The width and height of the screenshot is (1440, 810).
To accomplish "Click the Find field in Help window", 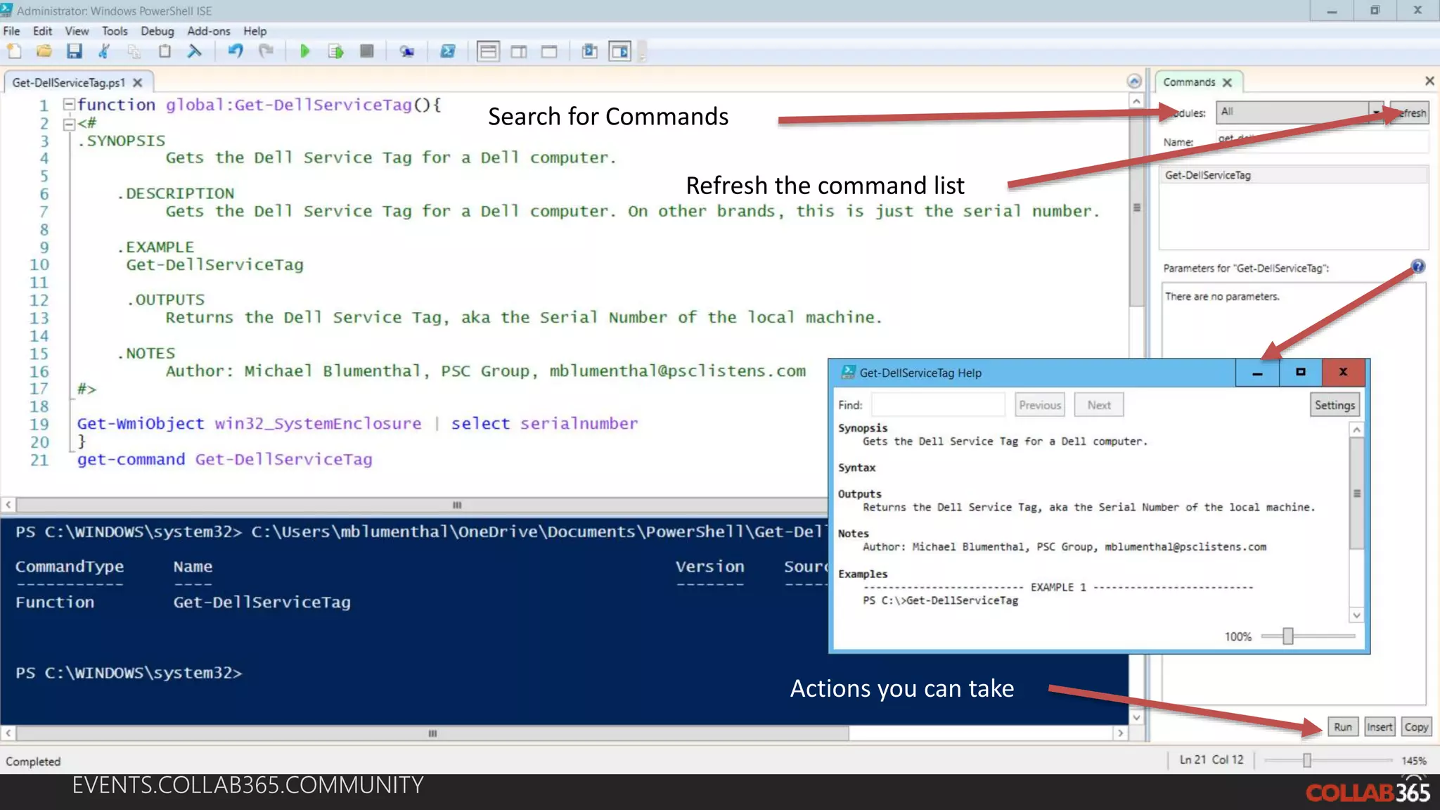I will click(x=938, y=405).
